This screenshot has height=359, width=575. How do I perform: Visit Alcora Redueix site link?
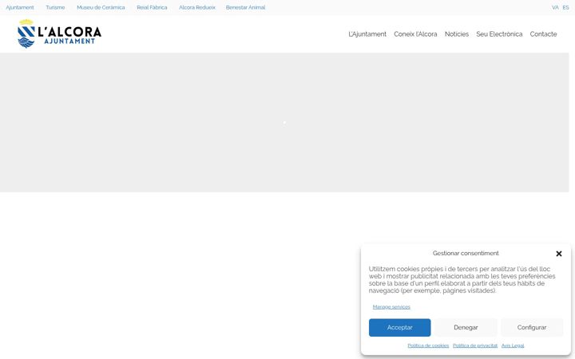point(197,7)
